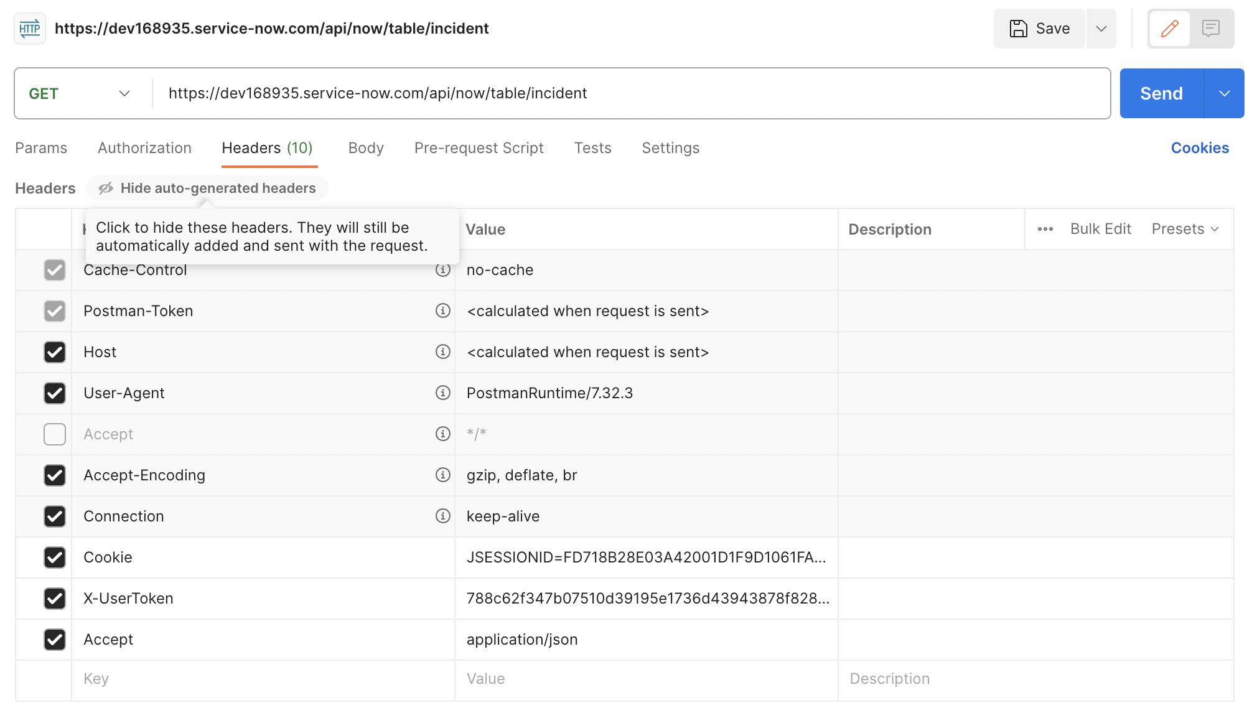The height and width of the screenshot is (723, 1252).
Task: Open the three-dots column options menu
Action: click(1045, 229)
